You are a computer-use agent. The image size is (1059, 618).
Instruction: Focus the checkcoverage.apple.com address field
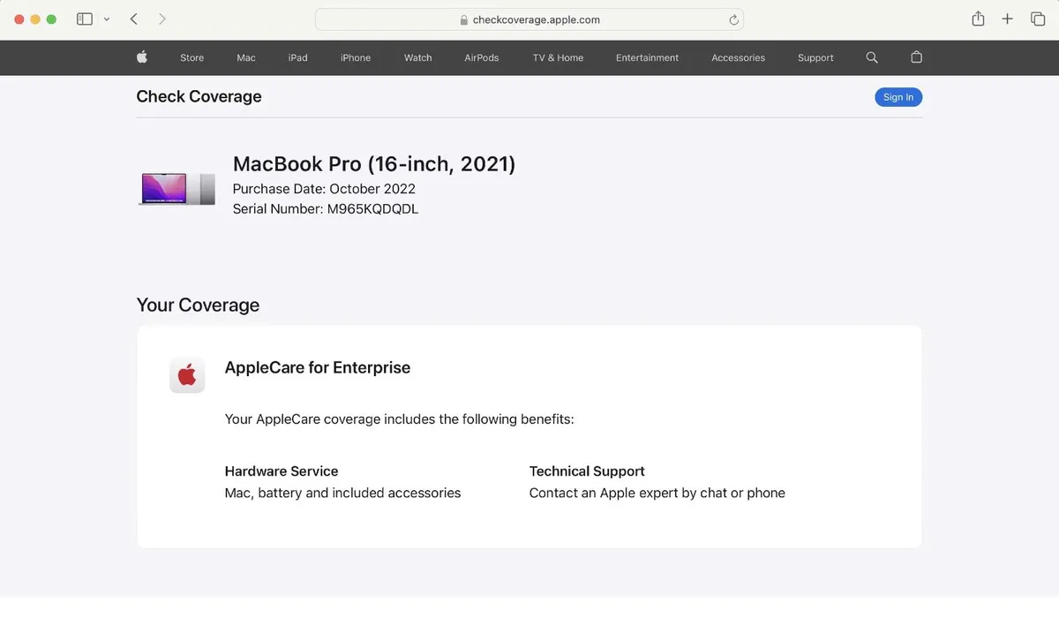coord(529,19)
